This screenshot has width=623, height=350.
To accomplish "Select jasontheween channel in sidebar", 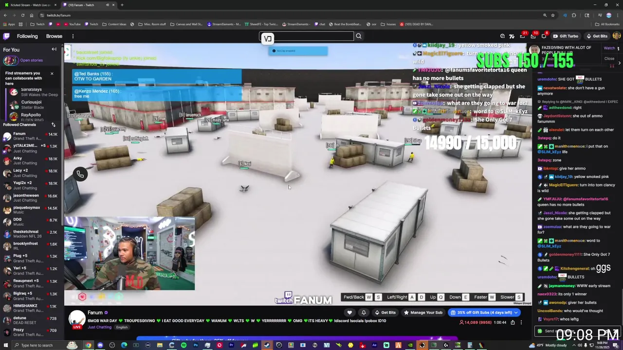I will coord(32,198).
